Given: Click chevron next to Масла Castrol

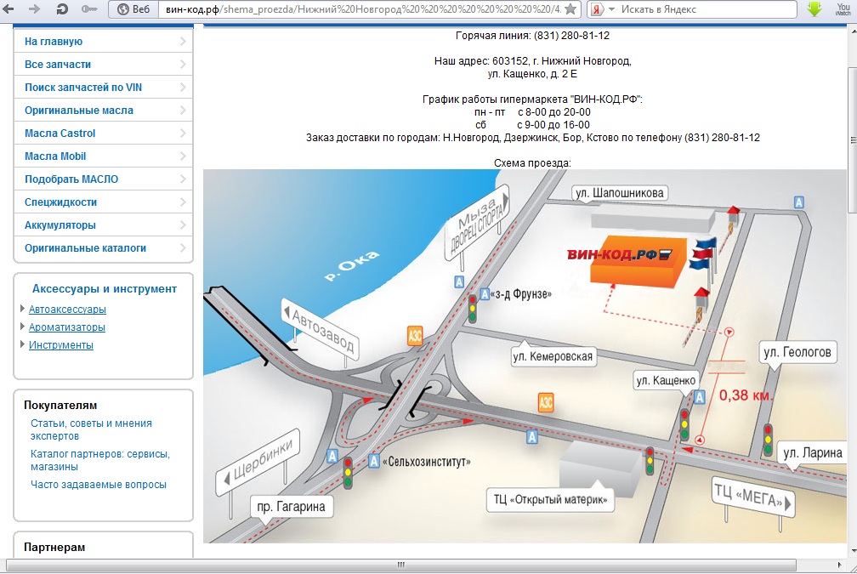Looking at the screenshot, I should point(183,134).
